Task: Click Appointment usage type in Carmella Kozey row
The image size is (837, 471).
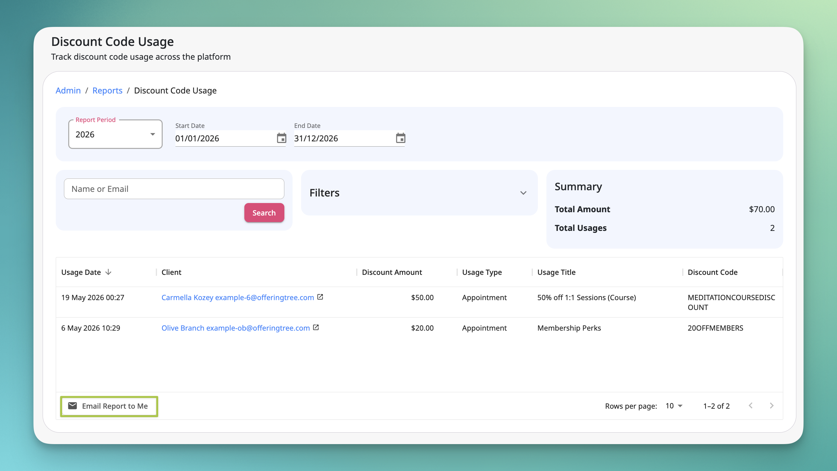Action: click(x=484, y=297)
